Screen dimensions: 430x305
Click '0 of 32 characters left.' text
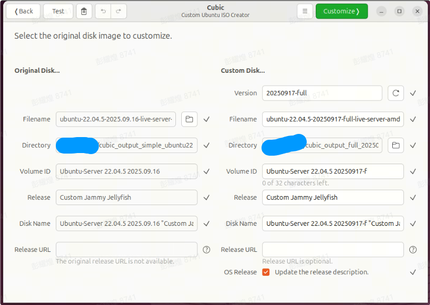click(296, 183)
